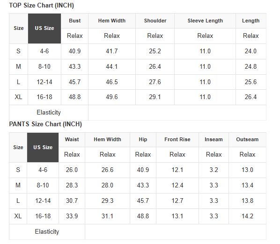Select the Shoulder column header
Screen dimensions: 280x244
pos(155,21)
